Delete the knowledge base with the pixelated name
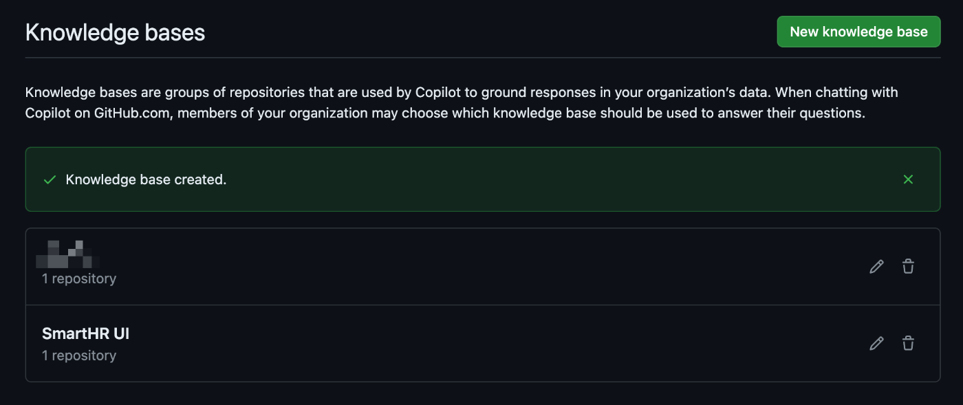Image resolution: width=963 pixels, height=405 pixels. (908, 267)
